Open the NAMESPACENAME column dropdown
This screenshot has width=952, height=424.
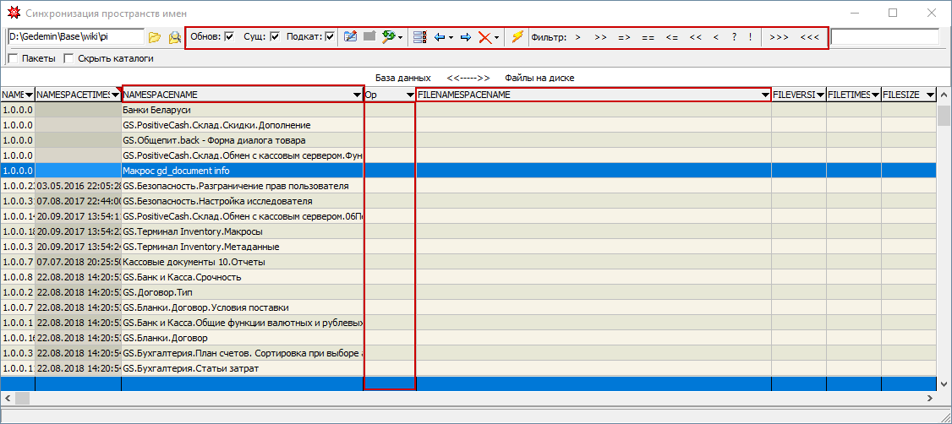[356, 95]
